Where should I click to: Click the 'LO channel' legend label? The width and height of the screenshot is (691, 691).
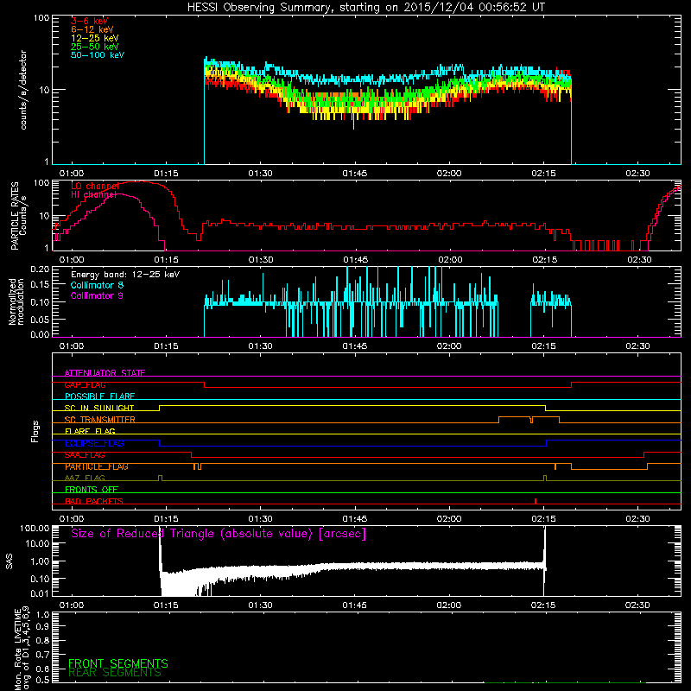click(x=95, y=186)
